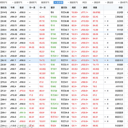
Task: Open the 创业板 tab dropdown
Action: click(x=106, y=3)
